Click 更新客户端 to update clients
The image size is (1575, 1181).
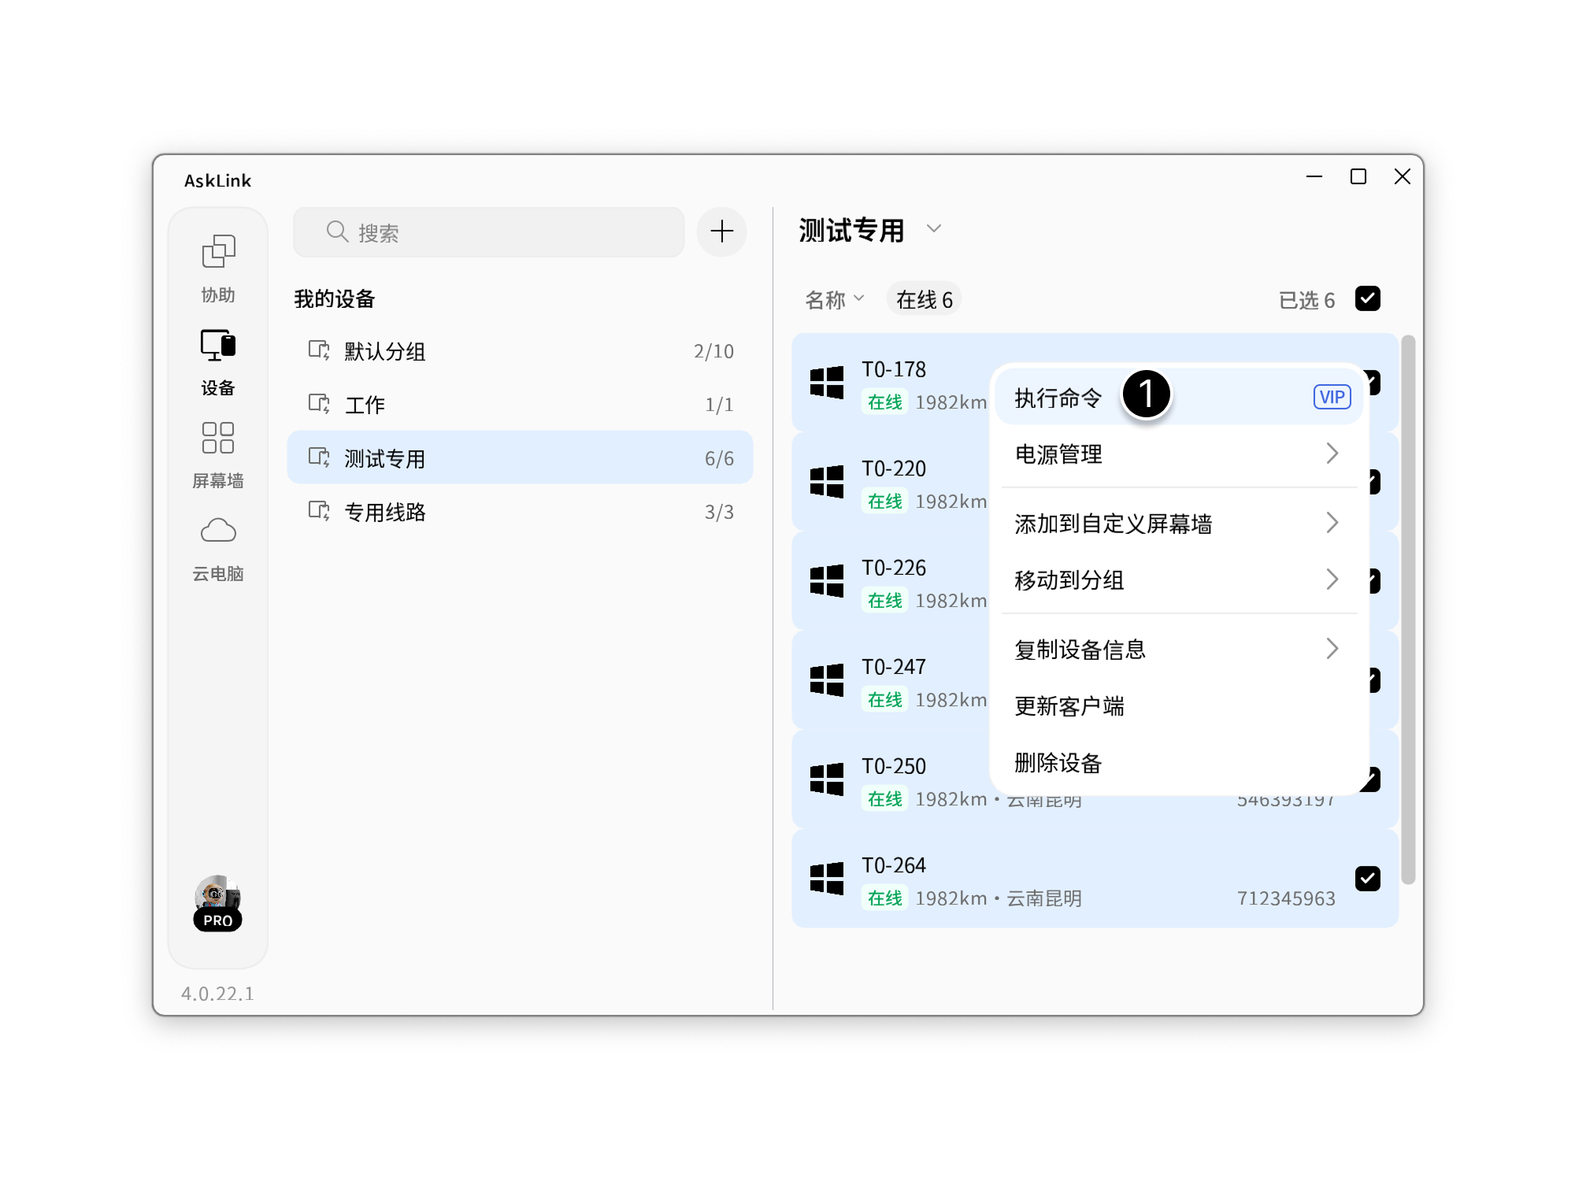[x=1071, y=706]
